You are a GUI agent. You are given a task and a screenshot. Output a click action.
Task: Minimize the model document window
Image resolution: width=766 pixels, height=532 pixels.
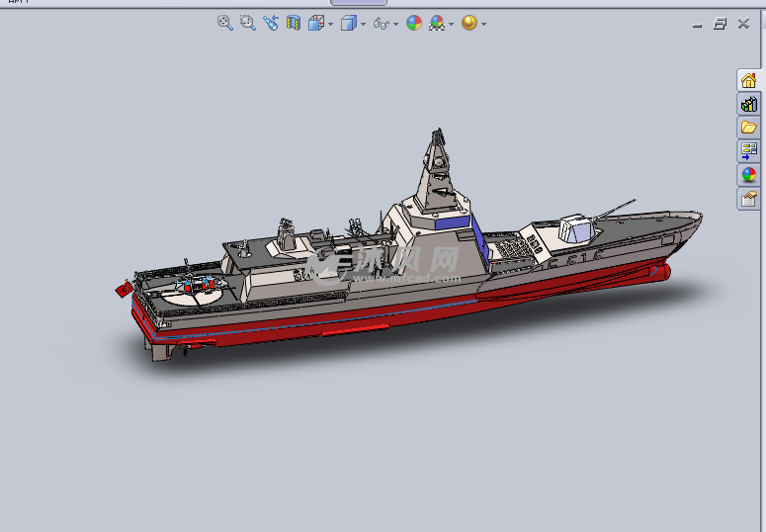point(697,24)
